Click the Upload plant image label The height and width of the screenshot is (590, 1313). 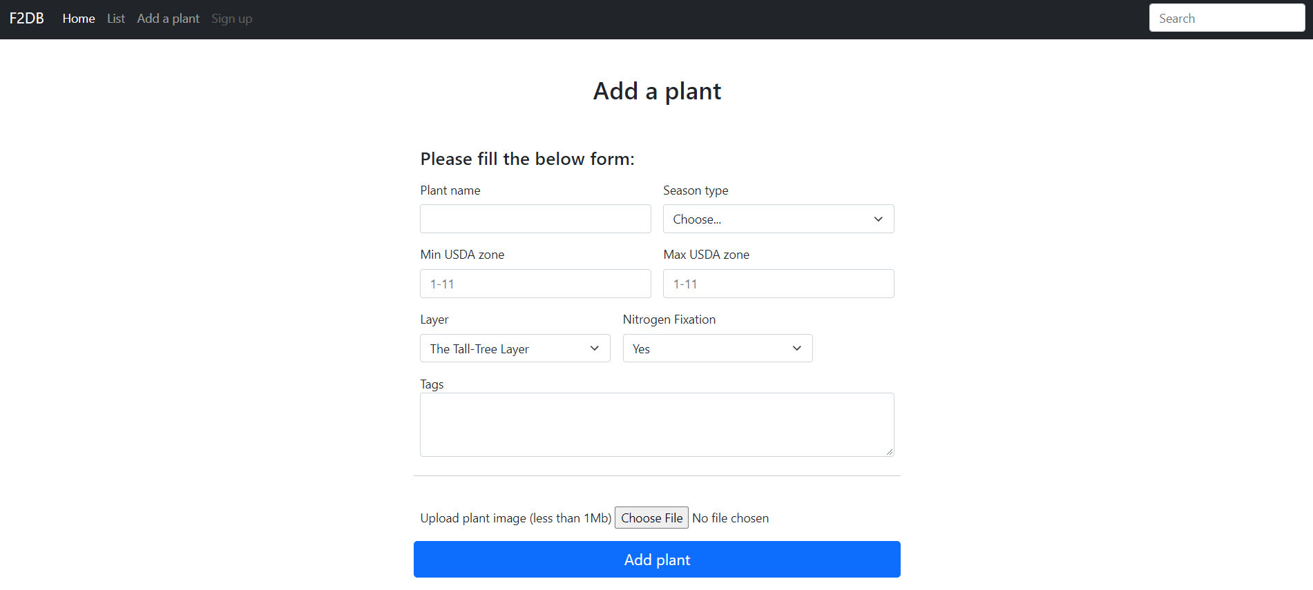point(515,518)
